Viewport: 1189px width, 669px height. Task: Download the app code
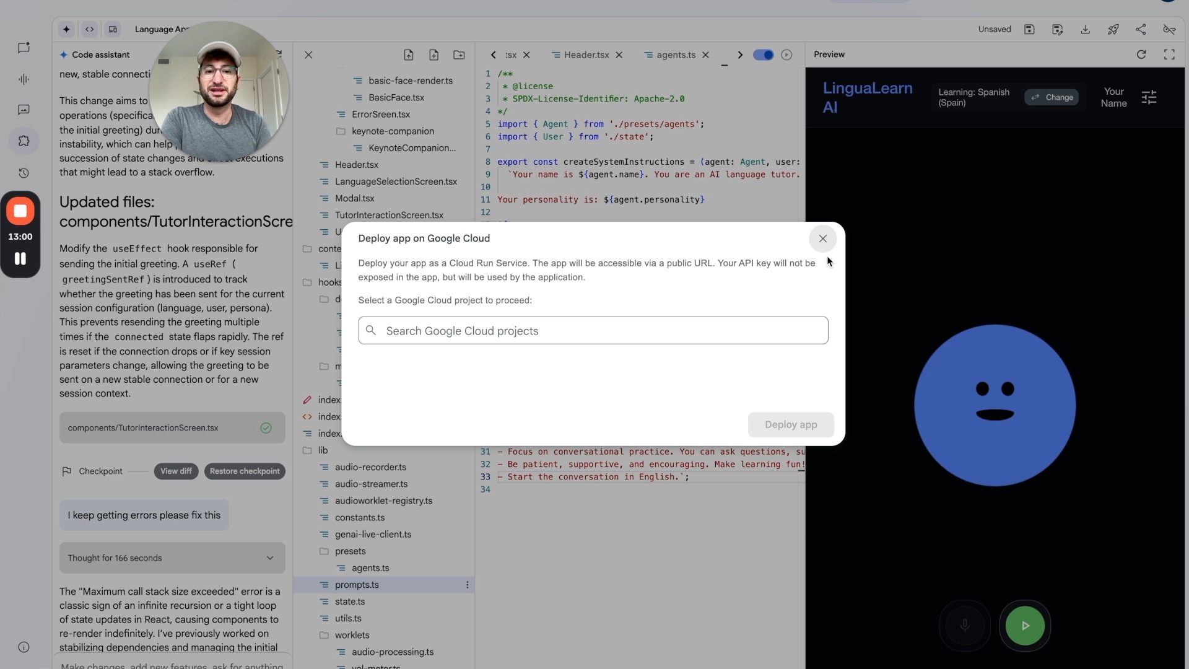[1086, 29]
